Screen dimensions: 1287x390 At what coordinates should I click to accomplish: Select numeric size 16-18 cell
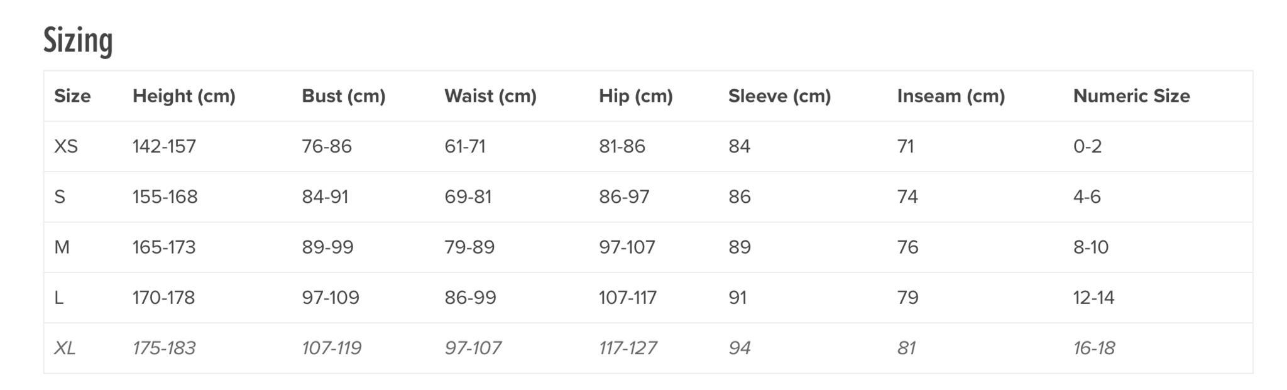[x=1094, y=348]
